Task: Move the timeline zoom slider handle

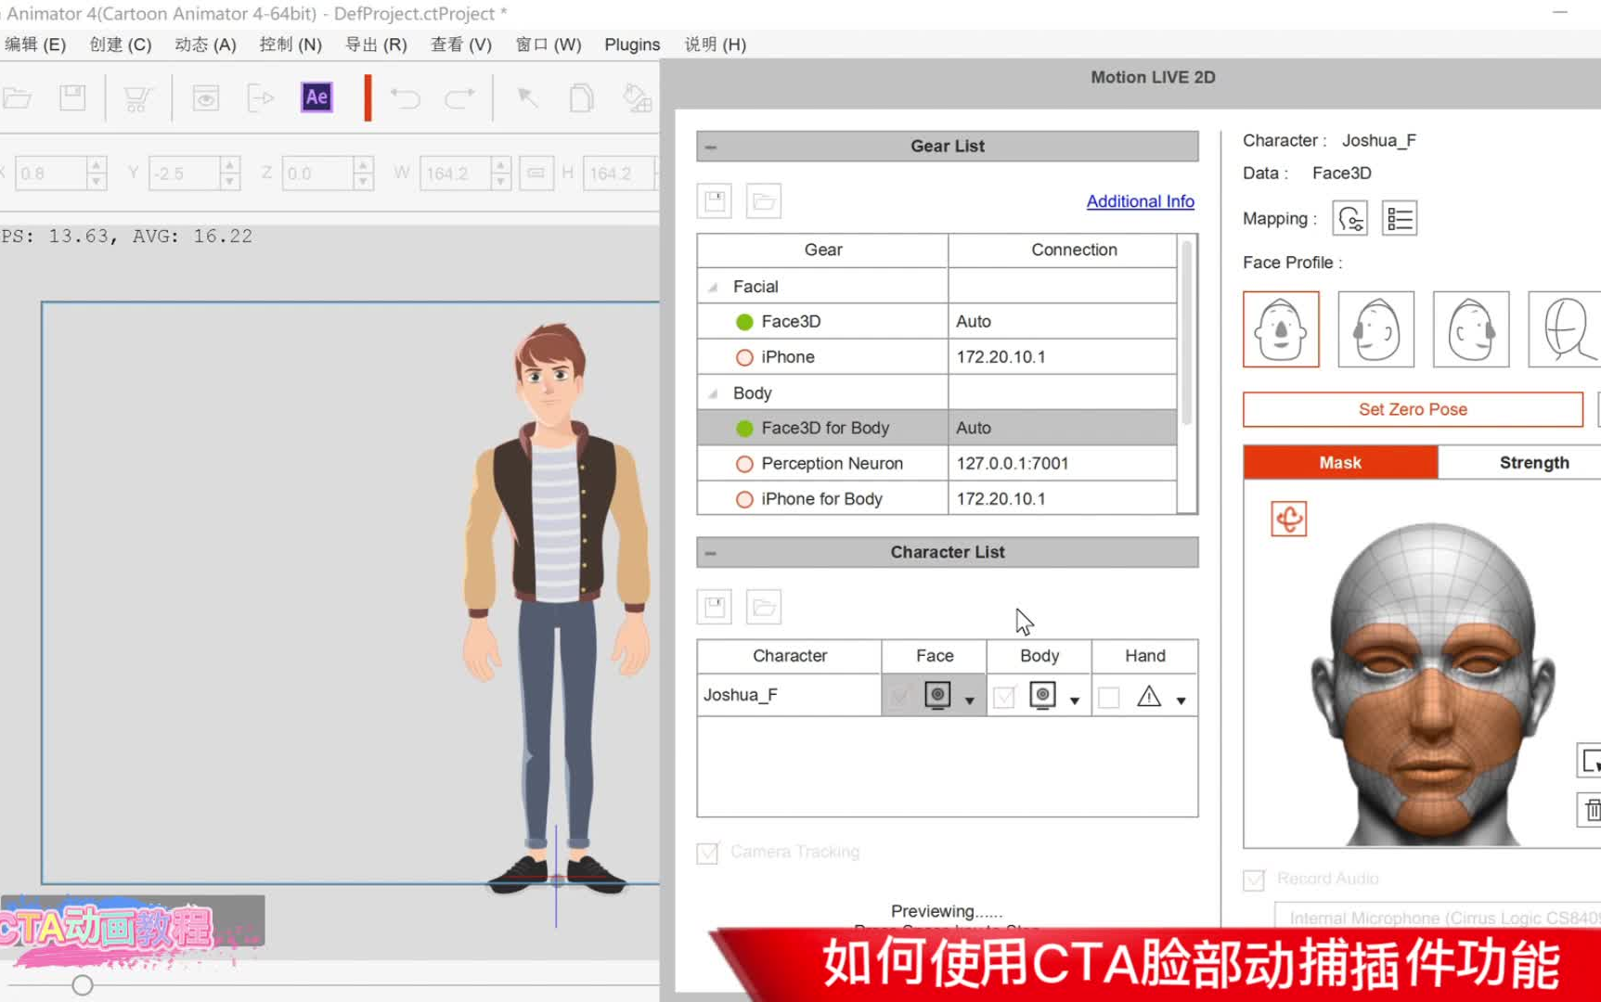Action: pyautogui.click(x=83, y=985)
